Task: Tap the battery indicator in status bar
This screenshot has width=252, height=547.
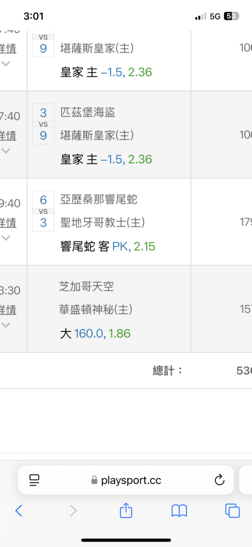Action: click(x=231, y=16)
